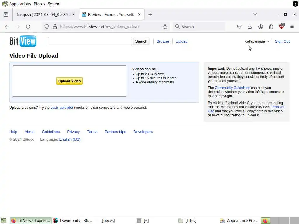Open the Firefox downloads panel icon

(250, 27)
